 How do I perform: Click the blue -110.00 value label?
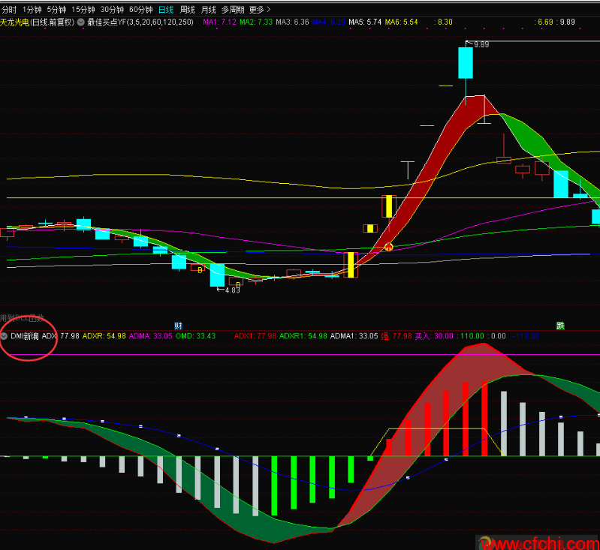coord(524,336)
